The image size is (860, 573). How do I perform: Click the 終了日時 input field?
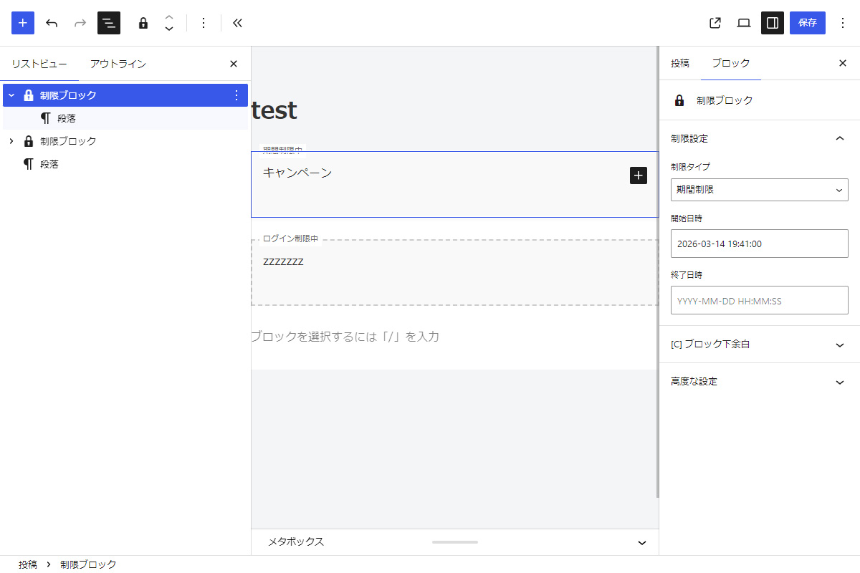(759, 301)
